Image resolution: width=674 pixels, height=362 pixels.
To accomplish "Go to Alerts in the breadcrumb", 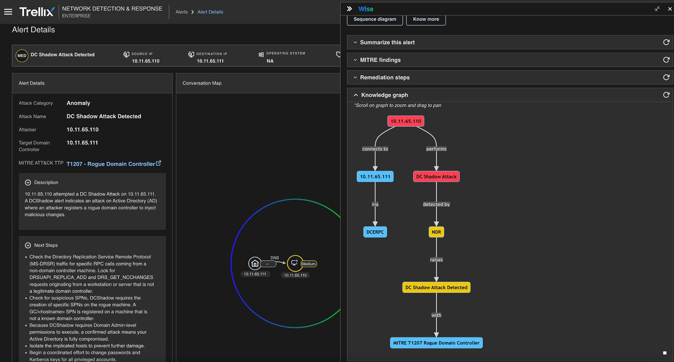I will click(x=182, y=12).
